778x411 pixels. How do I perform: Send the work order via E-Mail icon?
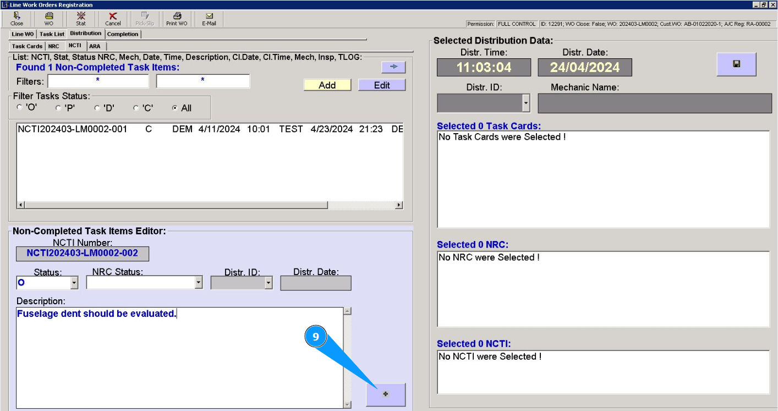209,19
